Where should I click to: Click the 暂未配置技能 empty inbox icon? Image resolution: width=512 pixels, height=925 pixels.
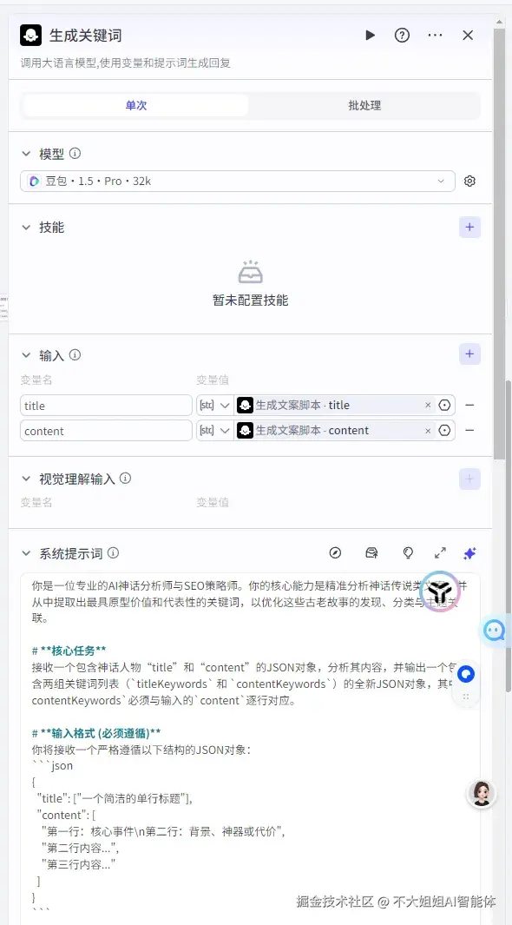pos(251,273)
